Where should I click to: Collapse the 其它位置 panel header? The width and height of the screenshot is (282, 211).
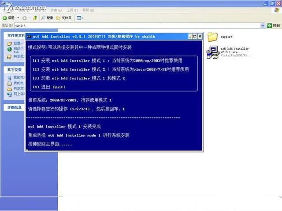15,70
